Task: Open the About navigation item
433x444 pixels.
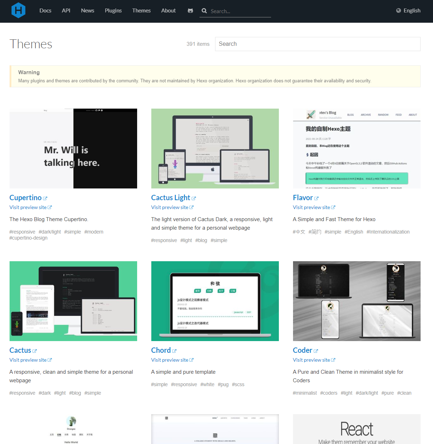Action: tap(168, 11)
